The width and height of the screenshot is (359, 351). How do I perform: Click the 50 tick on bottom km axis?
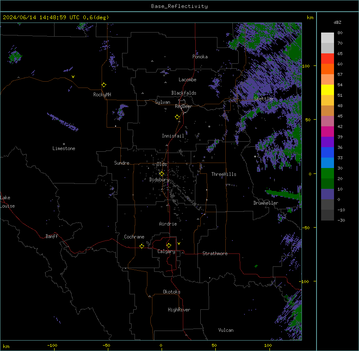pos(214,345)
